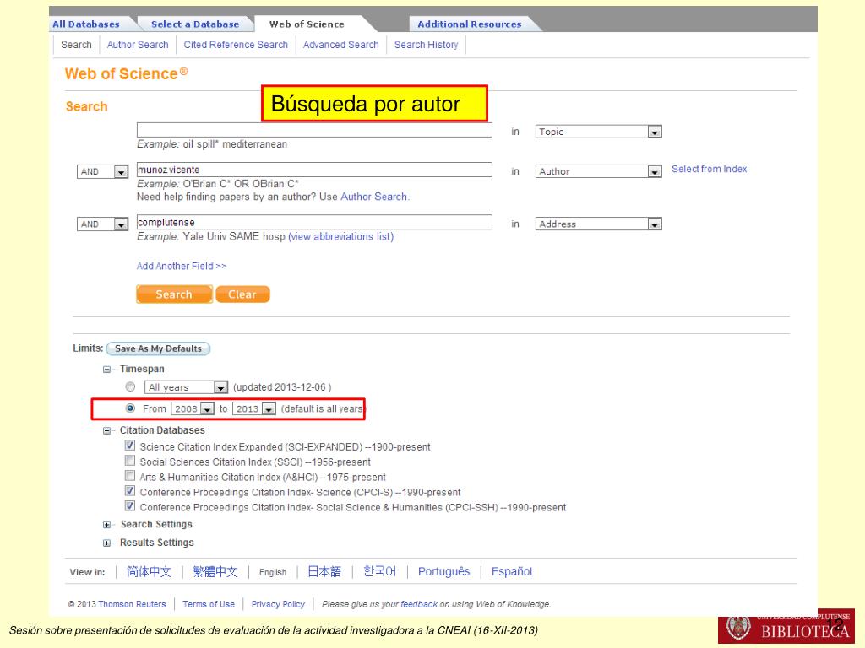865x648 pixels.
Task: Select the All years radio button
Action: 130,386
